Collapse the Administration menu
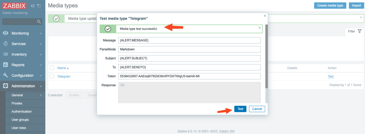Viewport: 365px width, 134px height. [22, 86]
